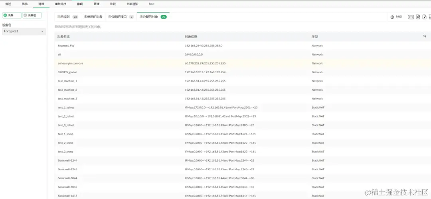Click the 192.168.182.1-192.168.182.254 range cell
This screenshot has height=199, width=431.
pyautogui.click(x=205, y=72)
